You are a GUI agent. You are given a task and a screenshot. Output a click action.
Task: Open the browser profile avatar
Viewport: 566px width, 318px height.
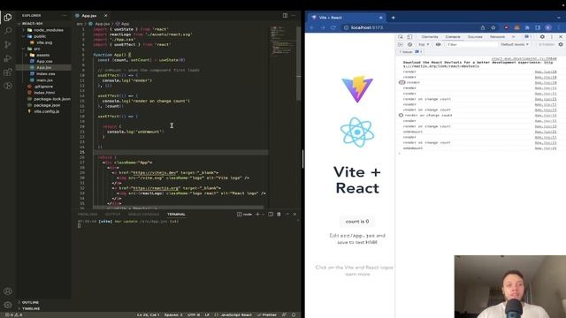(x=548, y=27)
